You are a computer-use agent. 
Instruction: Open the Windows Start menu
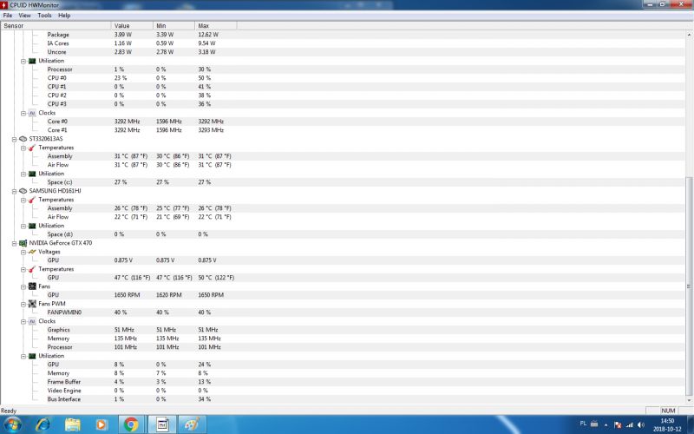coord(12,425)
